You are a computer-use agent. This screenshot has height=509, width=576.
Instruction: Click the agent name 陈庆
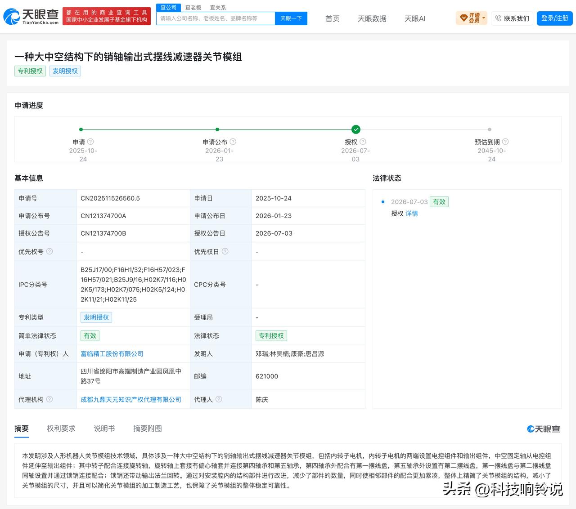[262, 399]
